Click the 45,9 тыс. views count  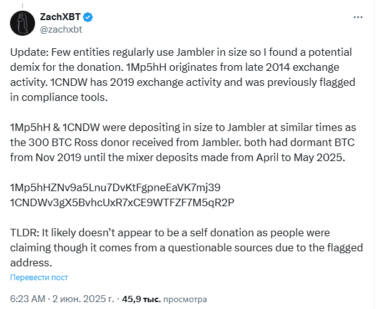pyautogui.click(x=141, y=299)
